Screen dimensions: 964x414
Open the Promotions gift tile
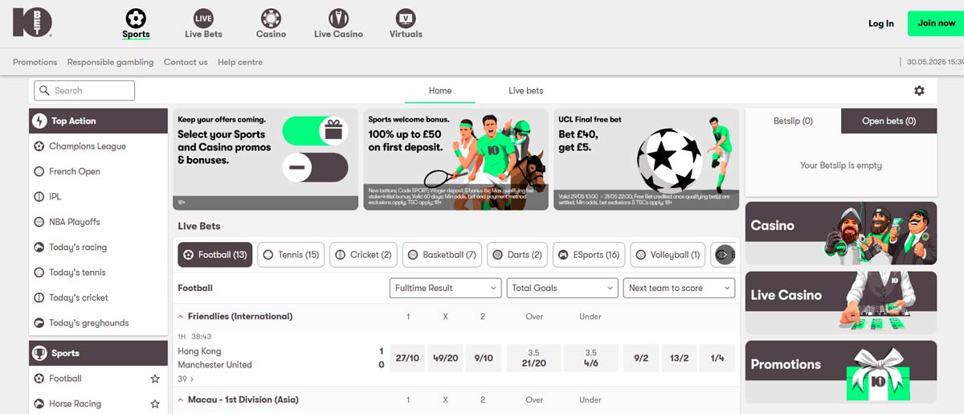click(x=841, y=372)
